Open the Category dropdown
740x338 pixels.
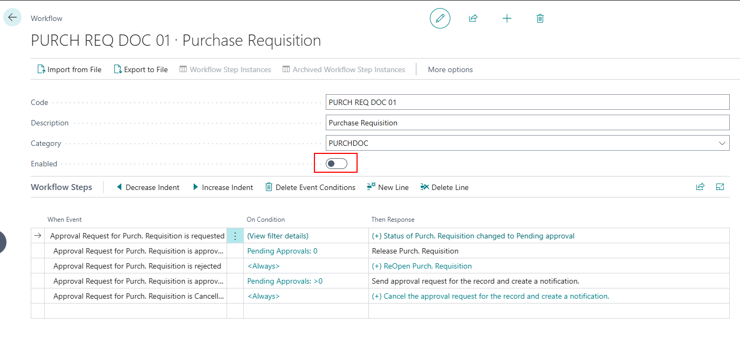pyautogui.click(x=722, y=143)
